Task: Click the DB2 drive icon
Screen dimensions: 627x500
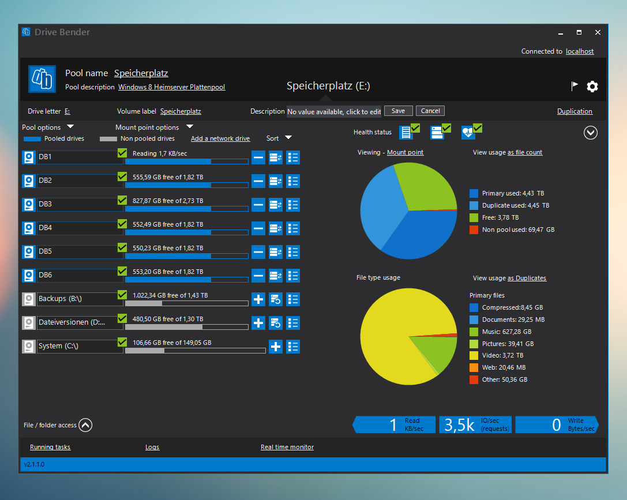Action: coord(29,181)
